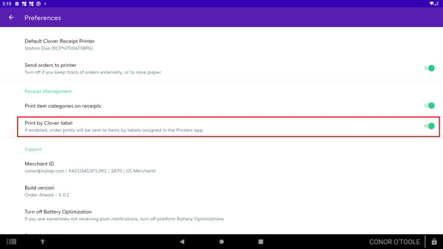443x249 pixels.
Task: Toggle Send orders to printer switch
Action: pos(429,68)
